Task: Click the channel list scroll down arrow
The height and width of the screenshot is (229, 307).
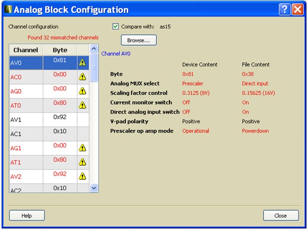Action: pos(94,188)
